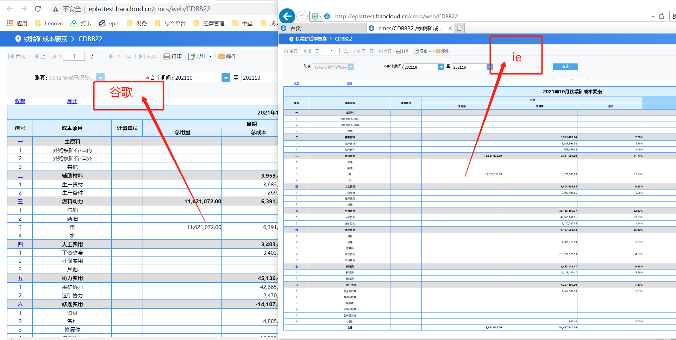The height and width of the screenshot is (340, 676).
Task: Open a new tab in IE
Action: pos(460,28)
